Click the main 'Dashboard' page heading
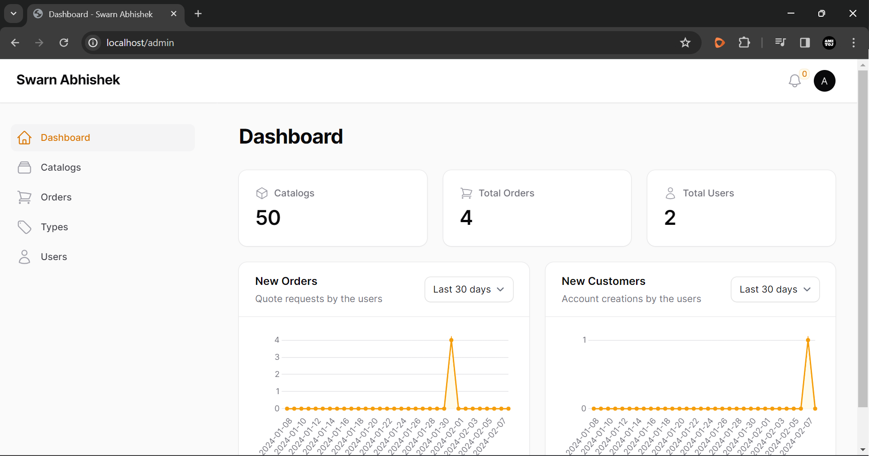 click(x=291, y=136)
